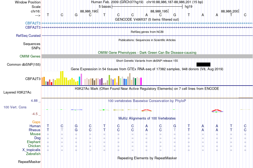The image size is (253, 168).
Task: Click the H3K27Ac Mark track title
Action: (147, 89)
